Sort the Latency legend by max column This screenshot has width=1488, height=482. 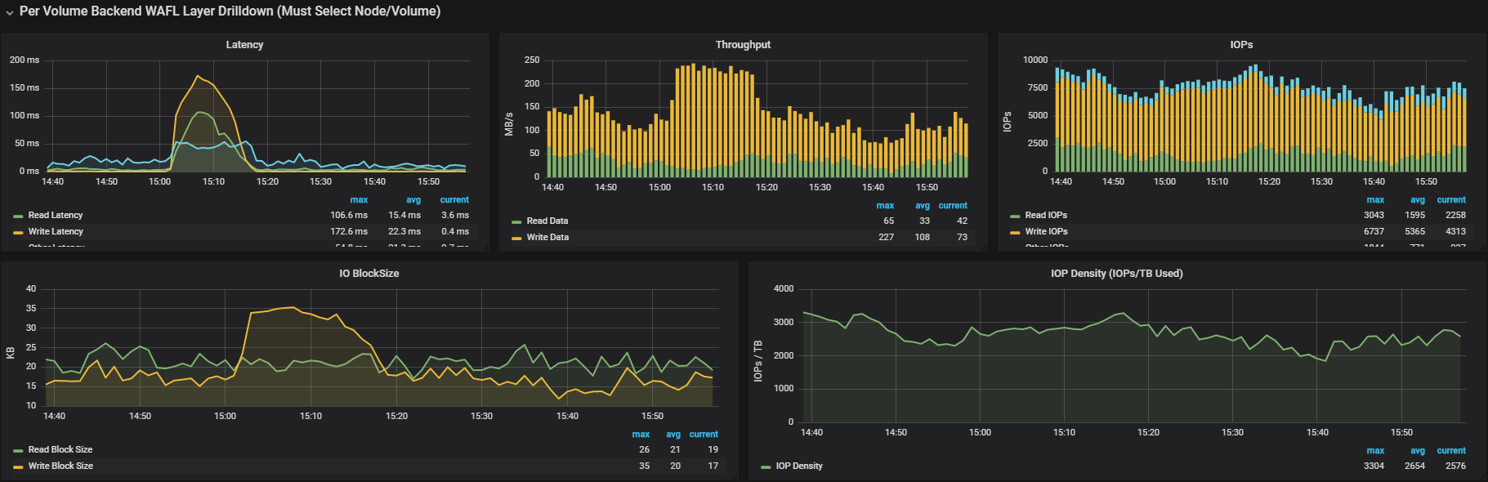pos(359,200)
